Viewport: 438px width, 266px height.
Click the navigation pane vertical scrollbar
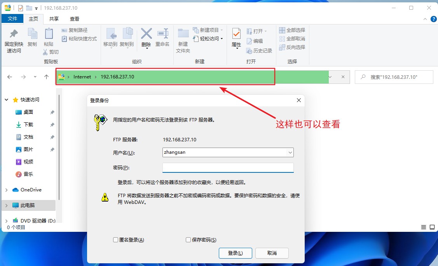pyautogui.click(x=59, y=148)
